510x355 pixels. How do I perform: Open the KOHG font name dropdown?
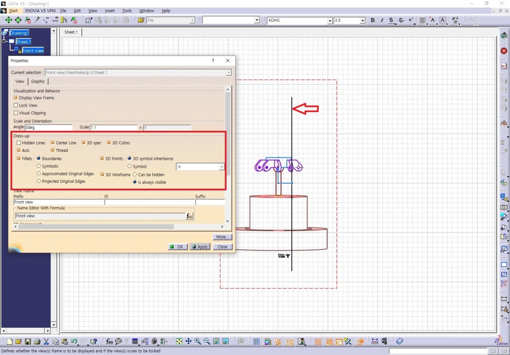[x=330, y=20]
